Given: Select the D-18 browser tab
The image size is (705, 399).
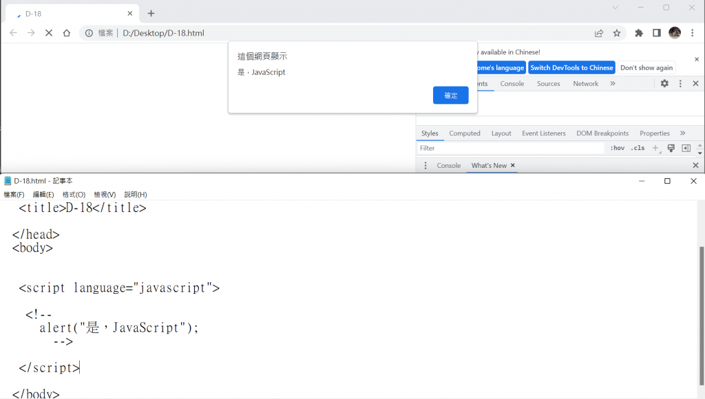Looking at the screenshot, I should pos(72,14).
